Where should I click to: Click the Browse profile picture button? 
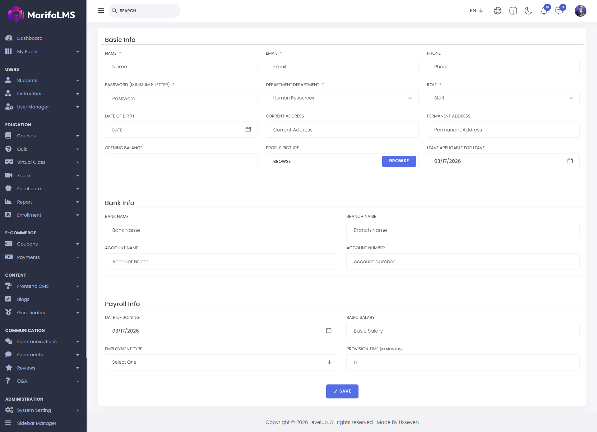tap(399, 161)
